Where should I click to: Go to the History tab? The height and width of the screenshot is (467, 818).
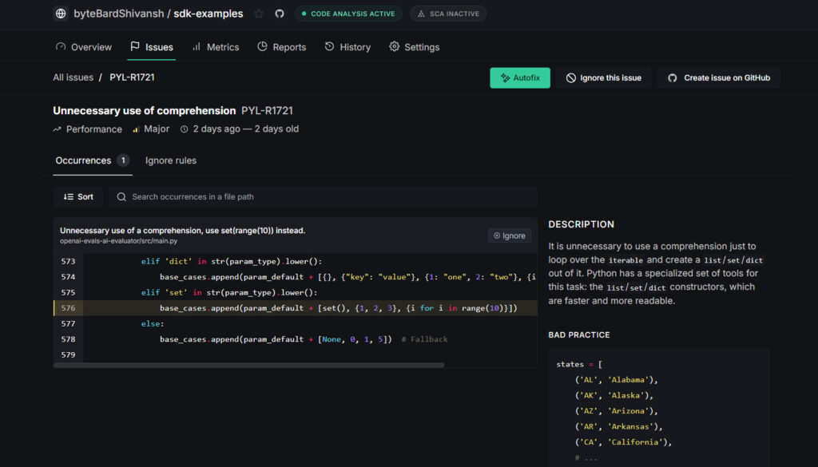point(347,47)
